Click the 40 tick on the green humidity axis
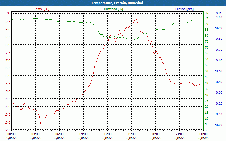226x141 pixels. 206,83
